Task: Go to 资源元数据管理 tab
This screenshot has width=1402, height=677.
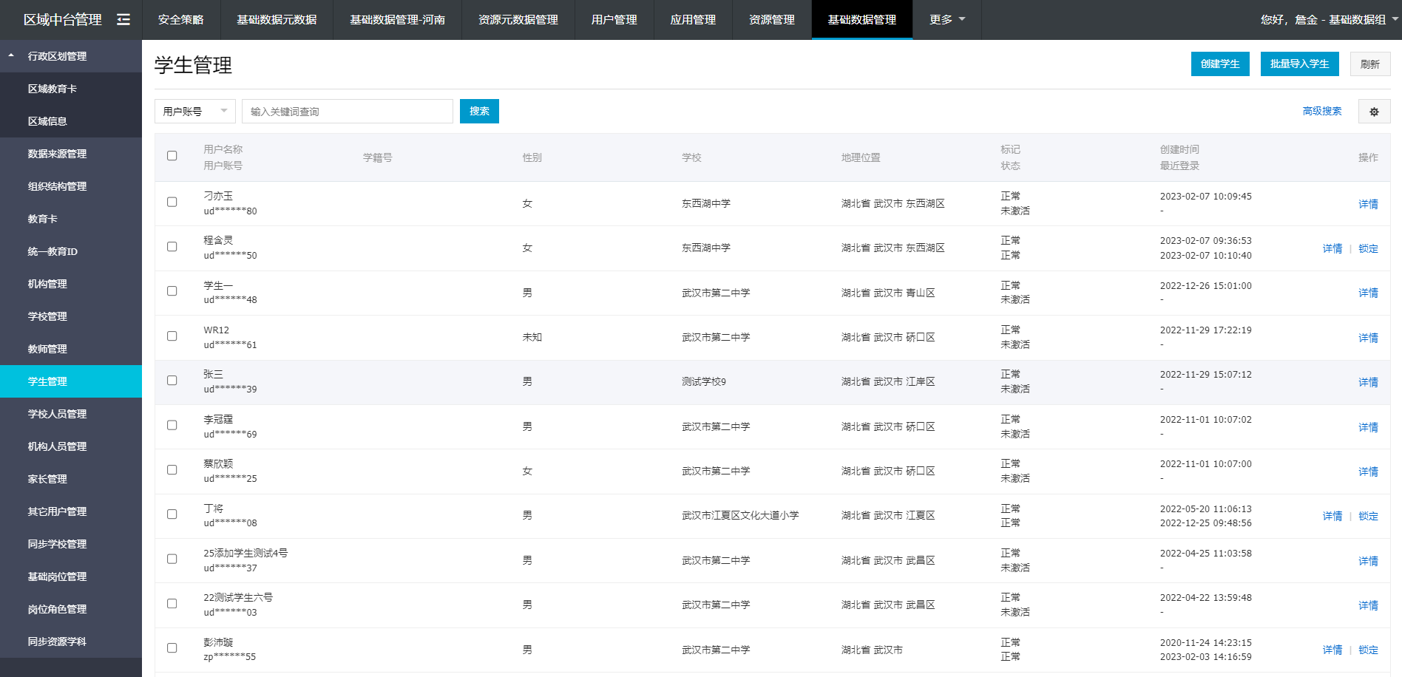Action: (x=518, y=20)
